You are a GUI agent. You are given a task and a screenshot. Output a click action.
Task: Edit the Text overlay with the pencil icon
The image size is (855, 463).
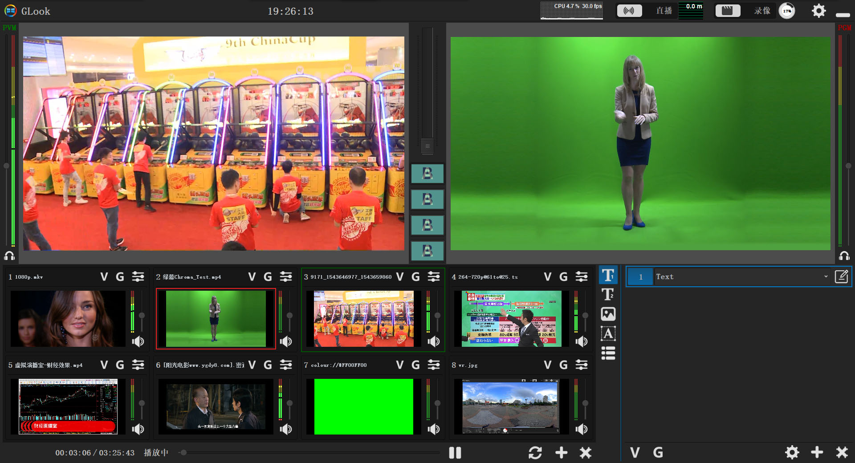pos(841,276)
